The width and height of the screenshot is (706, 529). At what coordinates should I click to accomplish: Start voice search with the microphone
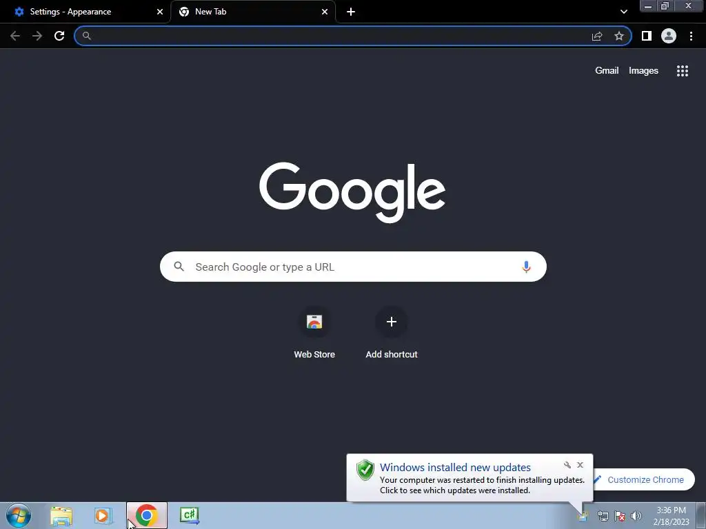pyautogui.click(x=526, y=267)
